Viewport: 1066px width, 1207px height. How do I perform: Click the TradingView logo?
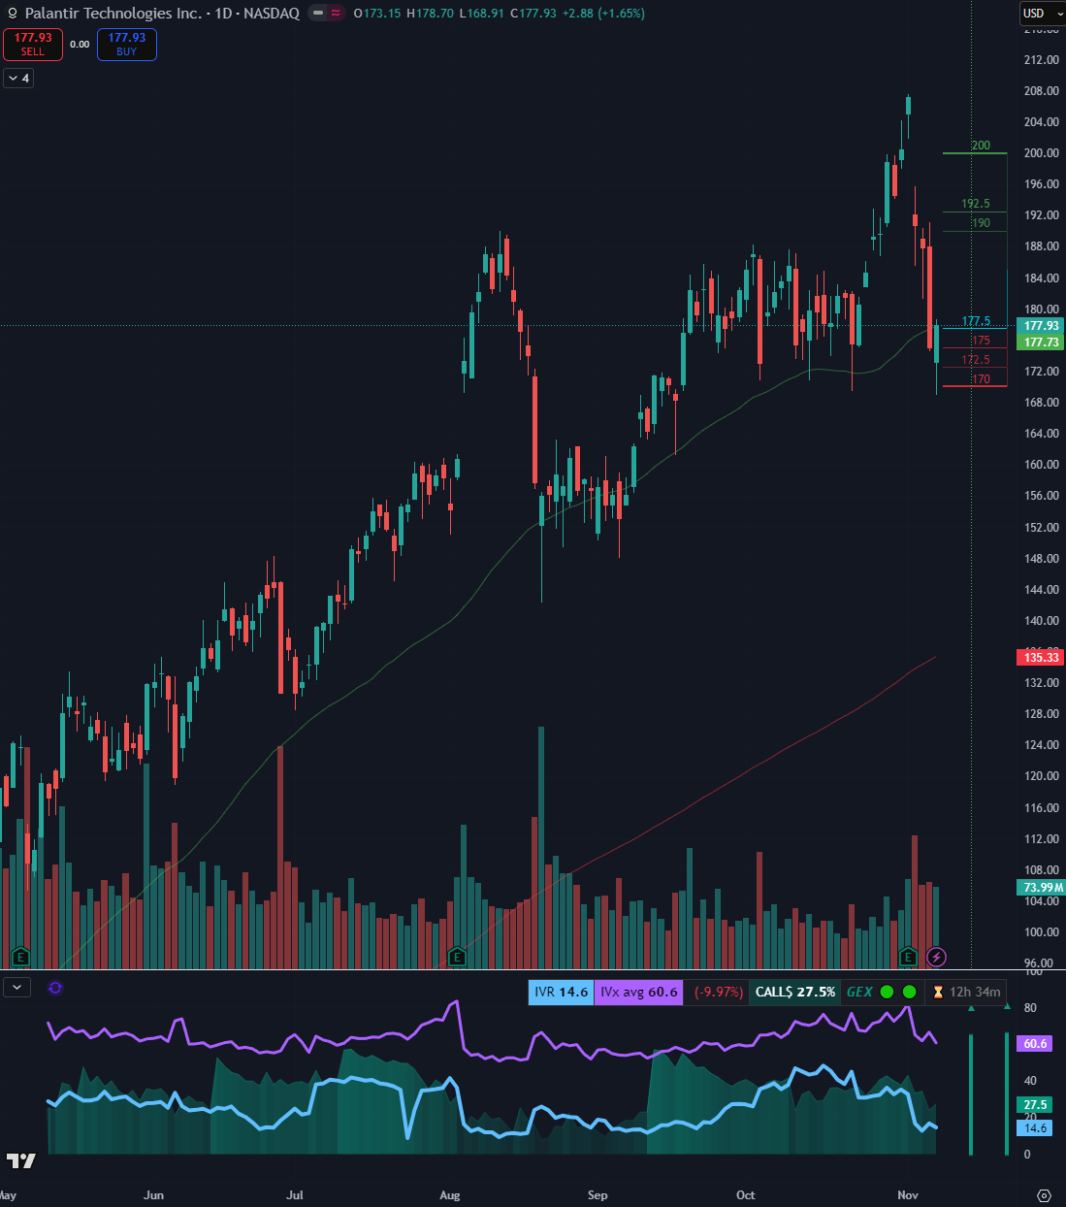(20, 1160)
